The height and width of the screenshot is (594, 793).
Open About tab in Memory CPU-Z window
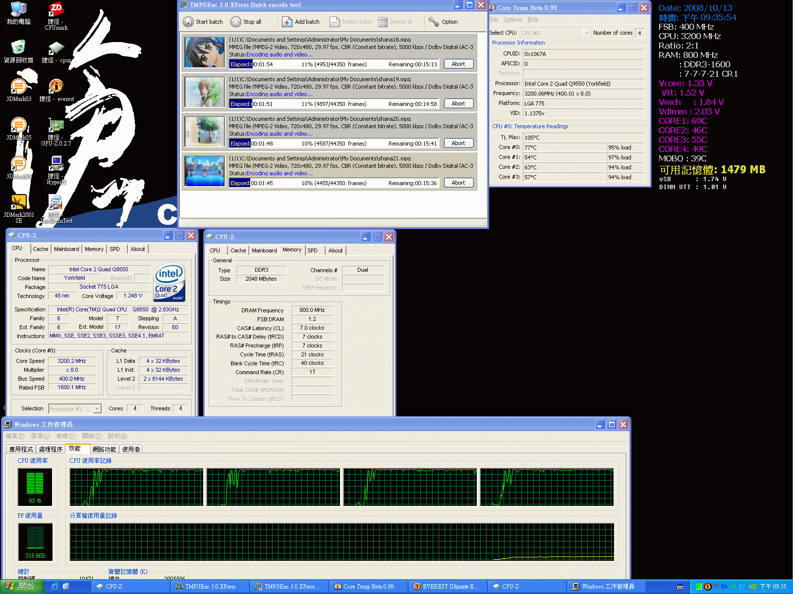[x=336, y=250]
